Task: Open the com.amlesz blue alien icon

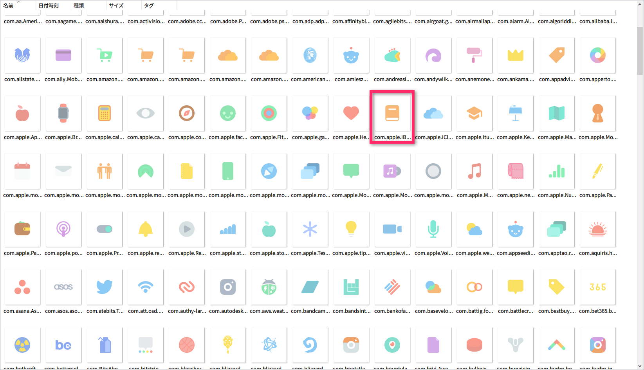Action: point(351,55)
